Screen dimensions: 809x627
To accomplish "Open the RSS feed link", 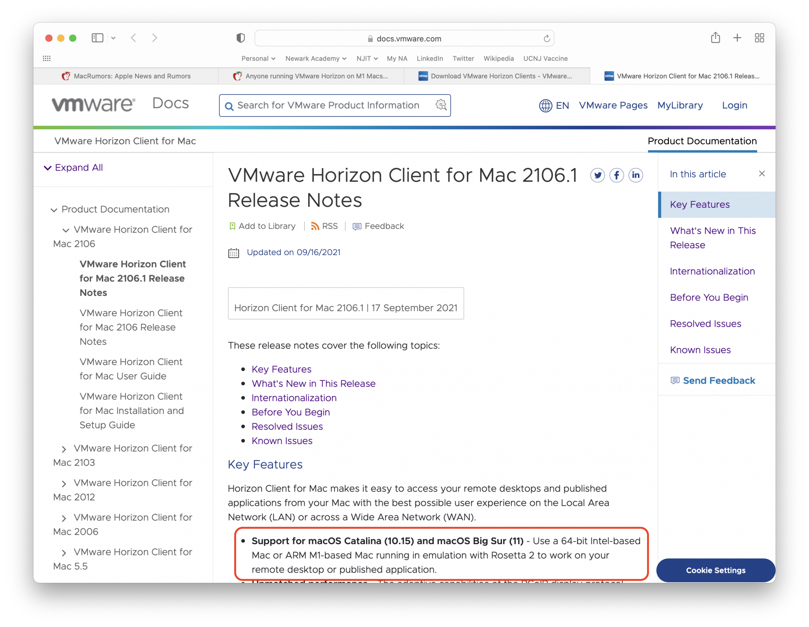I will pyautogui.click(x=324, y=226).
